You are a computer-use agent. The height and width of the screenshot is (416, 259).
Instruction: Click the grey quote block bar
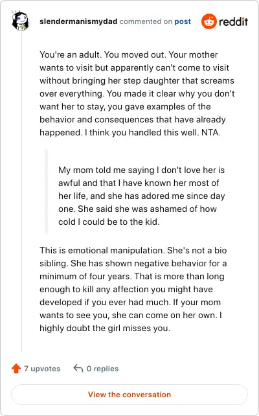click(x=47, y=192)
